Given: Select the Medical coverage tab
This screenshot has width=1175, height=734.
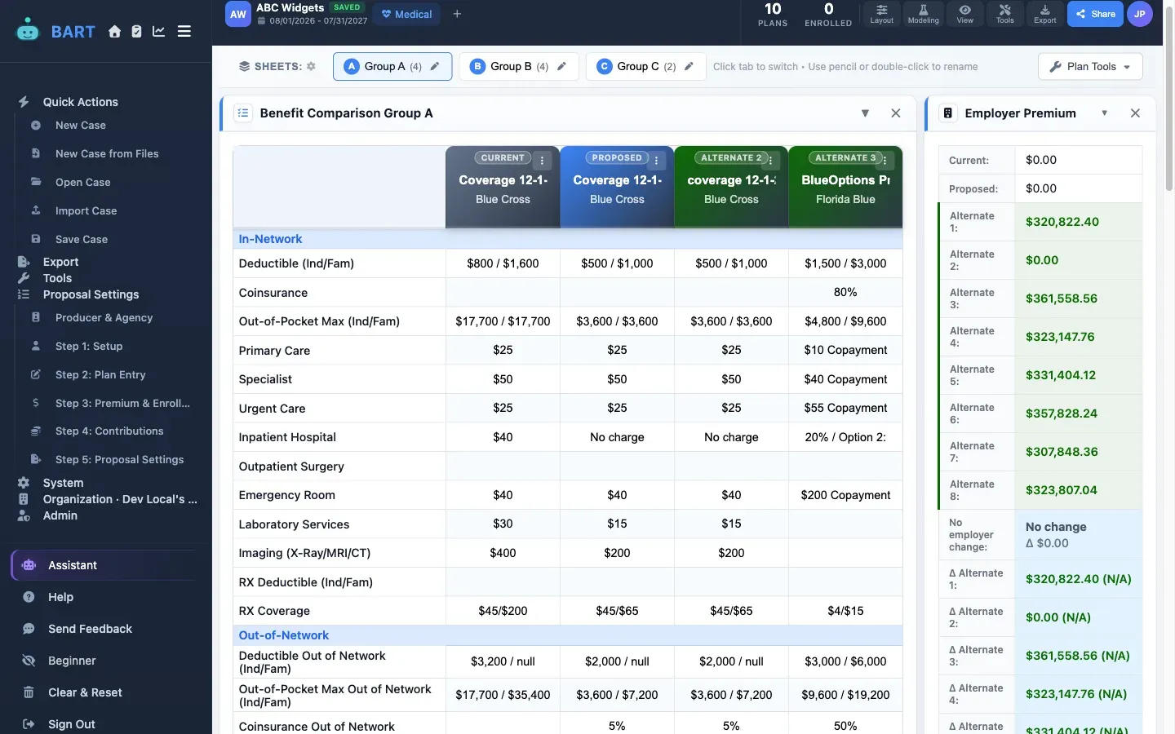Looking at the screenshot, I should tap(406, 14).
